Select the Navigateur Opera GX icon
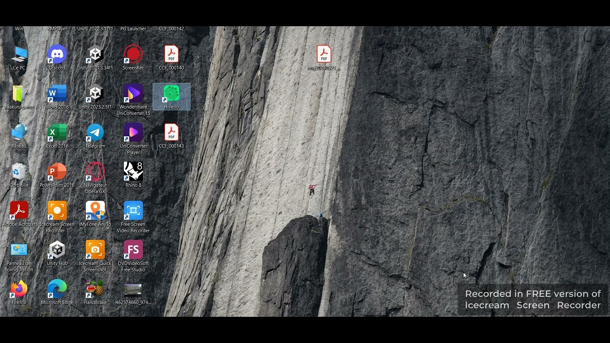This screenshot has width=610, height=343. (x=95, y=172)
